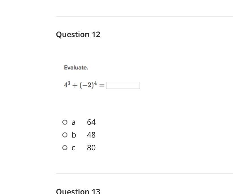Click the answer value 64

tap(91, 122)
